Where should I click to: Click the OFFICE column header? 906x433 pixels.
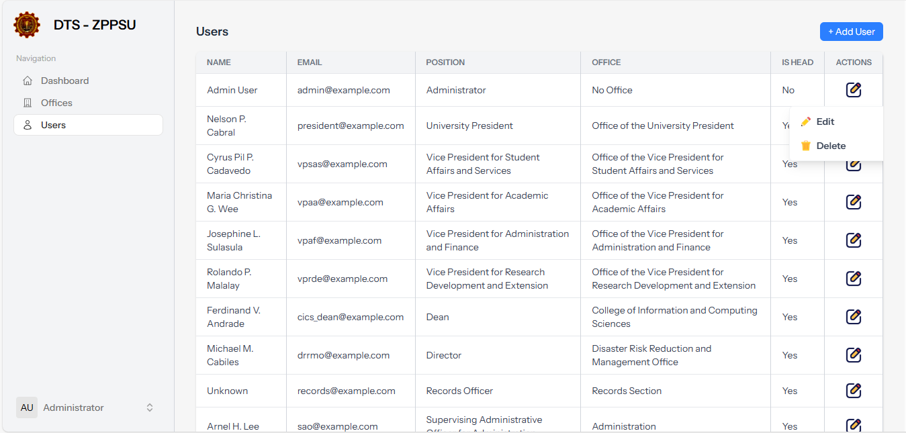(606, 62)
